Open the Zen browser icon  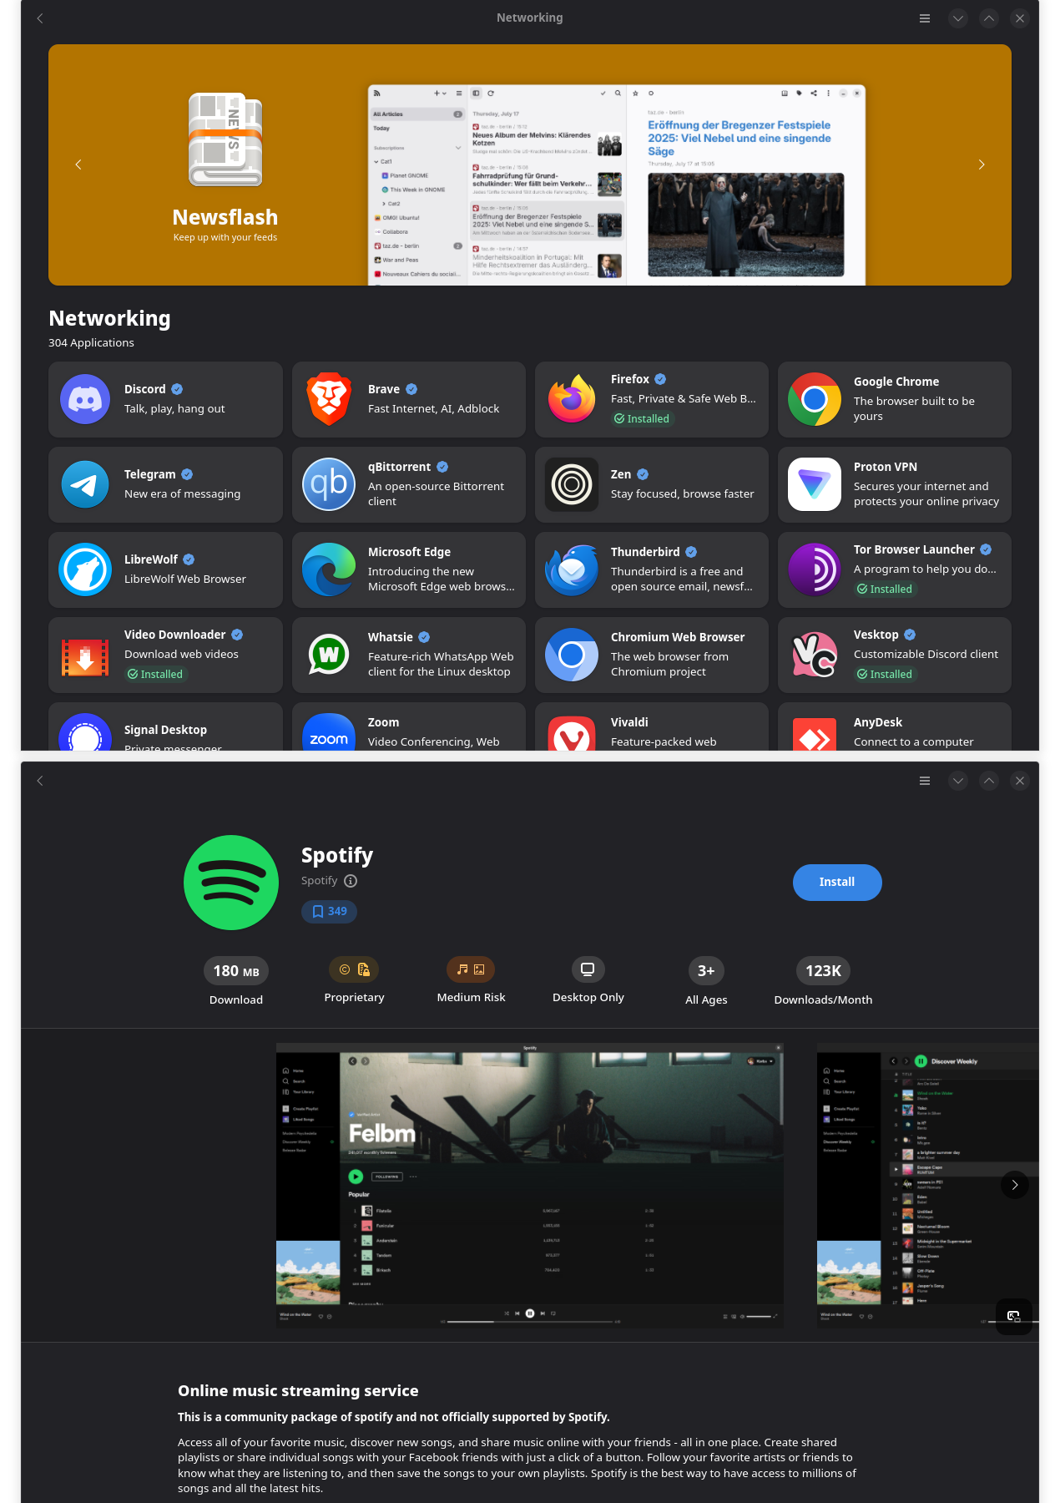[572, 484]
